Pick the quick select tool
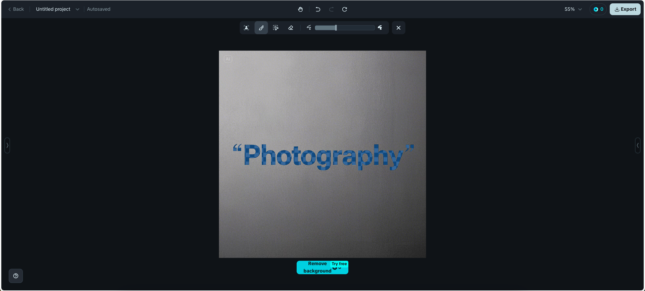Viewport: 645px width, 291px height. coord(276,28)
